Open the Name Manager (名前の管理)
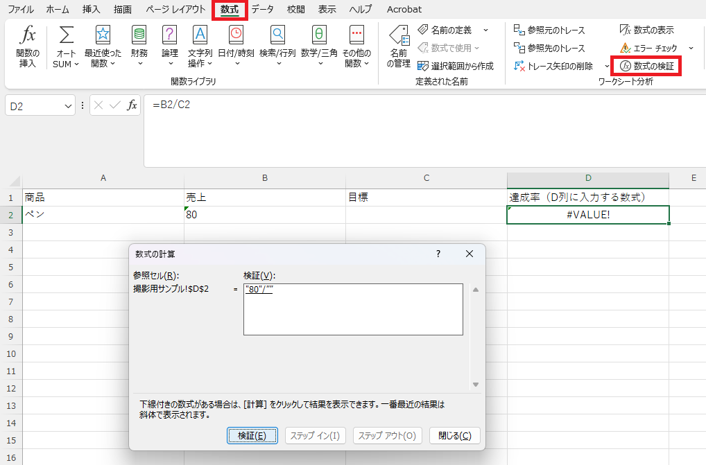 click(x=399, y=46)
